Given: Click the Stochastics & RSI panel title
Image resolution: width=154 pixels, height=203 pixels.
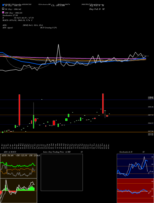Looking at the screenshot, I should [132, 152].
